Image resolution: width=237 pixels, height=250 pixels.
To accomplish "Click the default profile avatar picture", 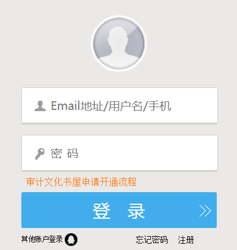I will pyautogui.click(x=118, y=43).
